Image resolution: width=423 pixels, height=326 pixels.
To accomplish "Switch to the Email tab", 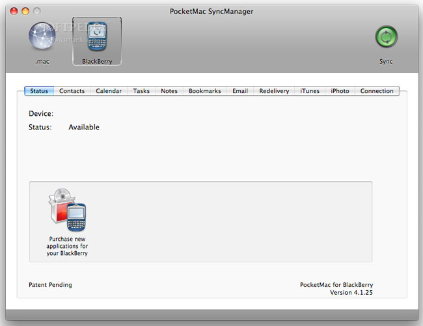I will point(240,91).
